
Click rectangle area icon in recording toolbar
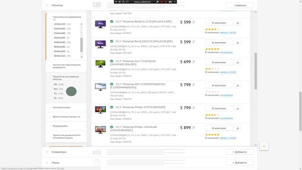coord(127,2)
